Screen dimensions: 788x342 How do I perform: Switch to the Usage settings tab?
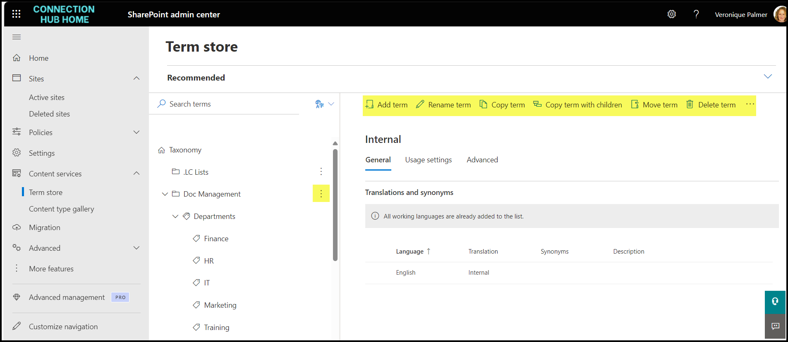point(428,160)
